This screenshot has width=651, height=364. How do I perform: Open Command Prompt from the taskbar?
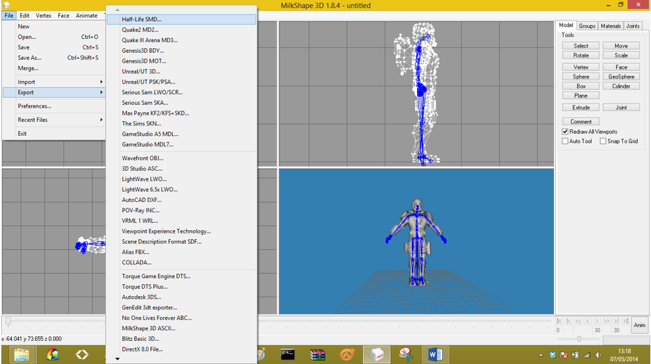pyautogui.click(x=287, y=355)
